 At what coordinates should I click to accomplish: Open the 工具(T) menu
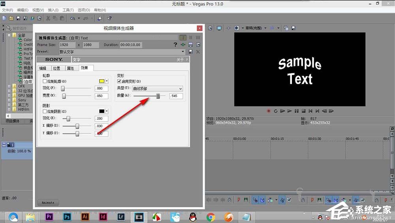click(68, 10)
